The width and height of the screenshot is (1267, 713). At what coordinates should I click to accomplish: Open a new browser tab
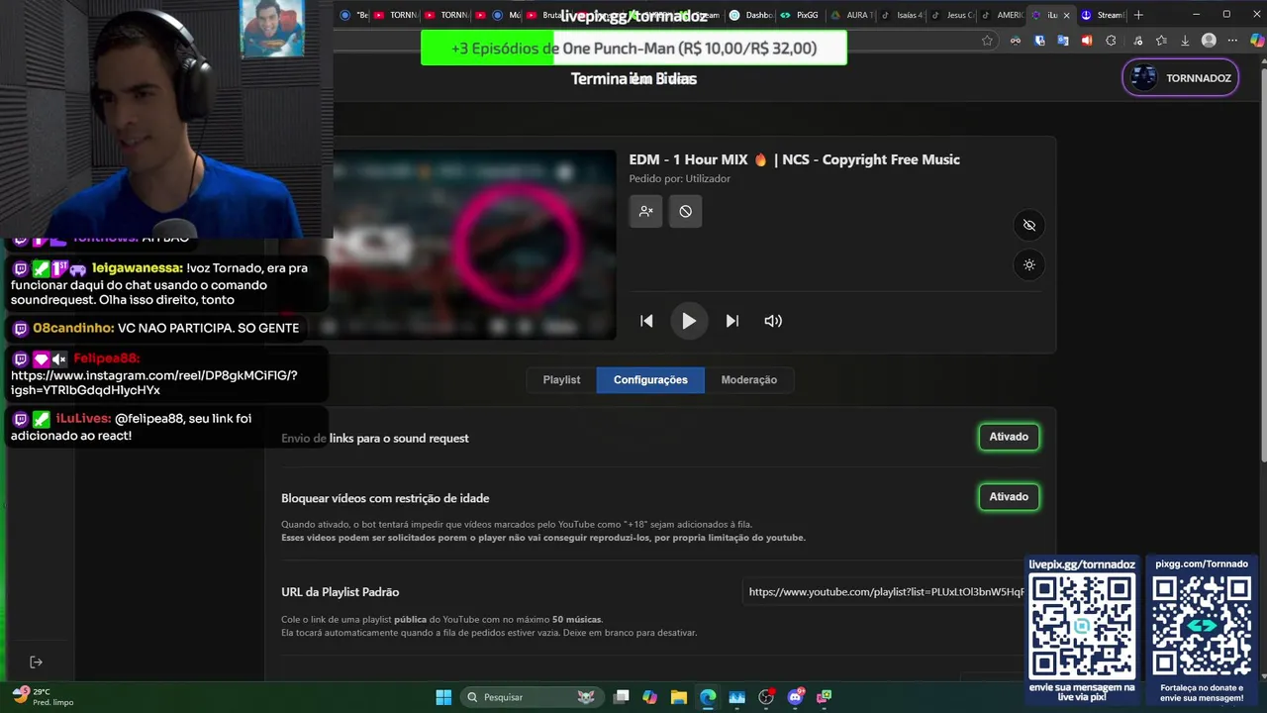pos(1138,15)
